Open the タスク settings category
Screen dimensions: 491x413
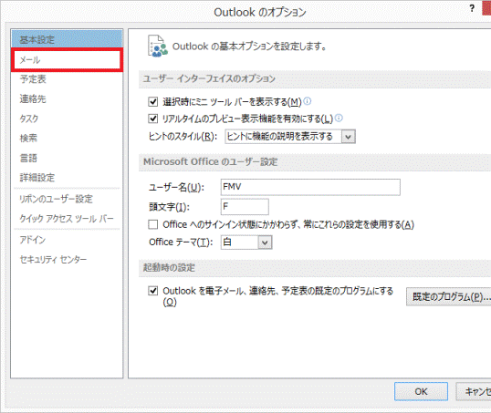67,119
